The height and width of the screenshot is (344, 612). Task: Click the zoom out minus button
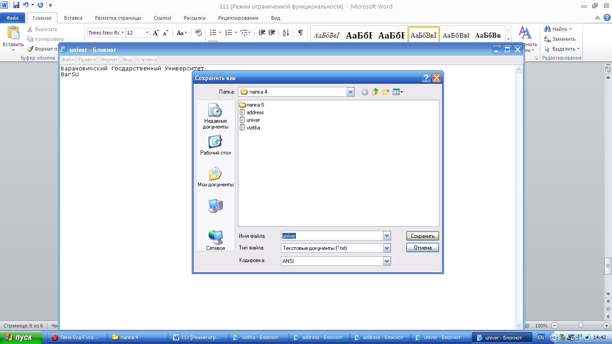[555, 326]
